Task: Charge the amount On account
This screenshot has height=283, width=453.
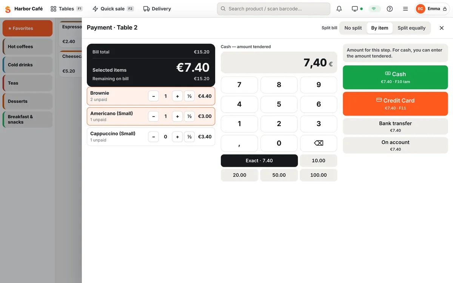Action: 395,145
